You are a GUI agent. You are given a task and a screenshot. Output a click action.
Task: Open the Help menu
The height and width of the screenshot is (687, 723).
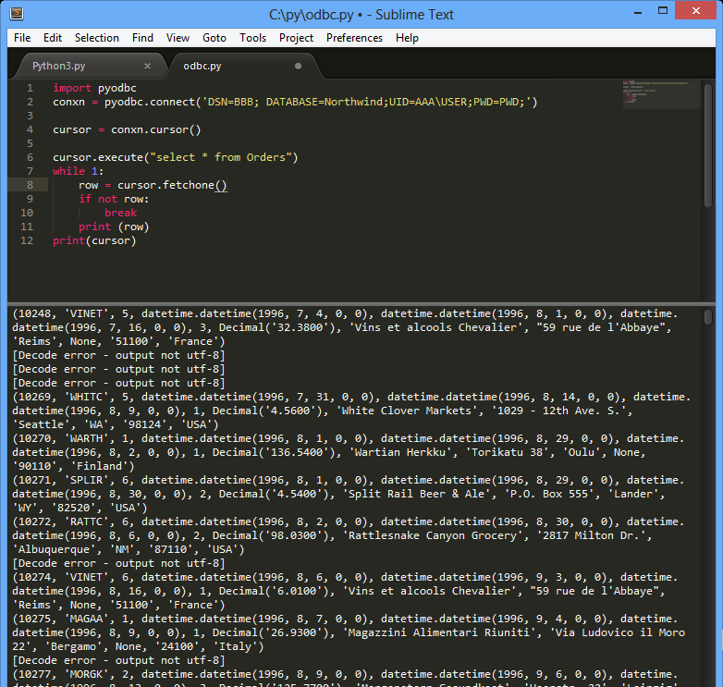coord(407,38)
